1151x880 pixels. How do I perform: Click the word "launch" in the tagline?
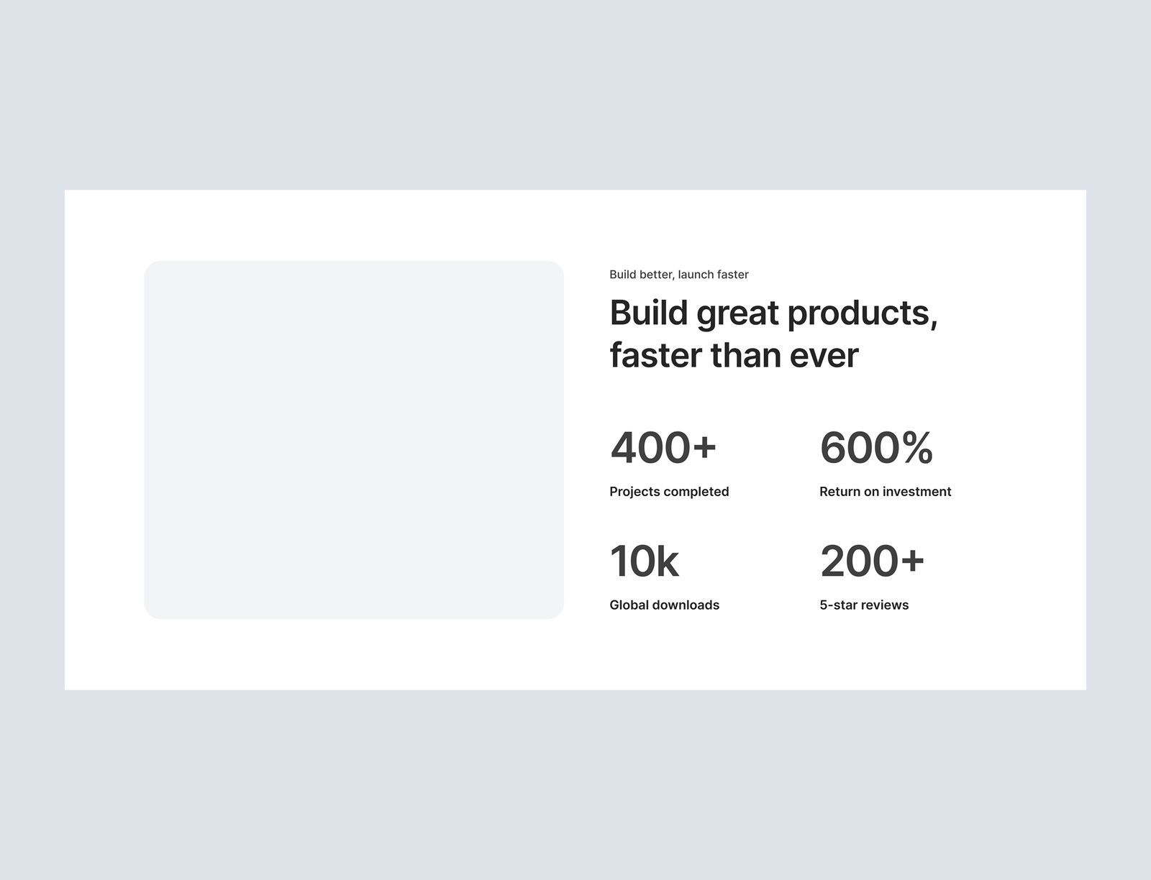pos(696,275)
